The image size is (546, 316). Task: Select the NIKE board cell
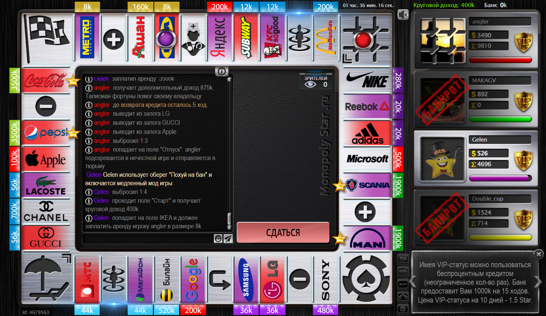click(367, 80)
